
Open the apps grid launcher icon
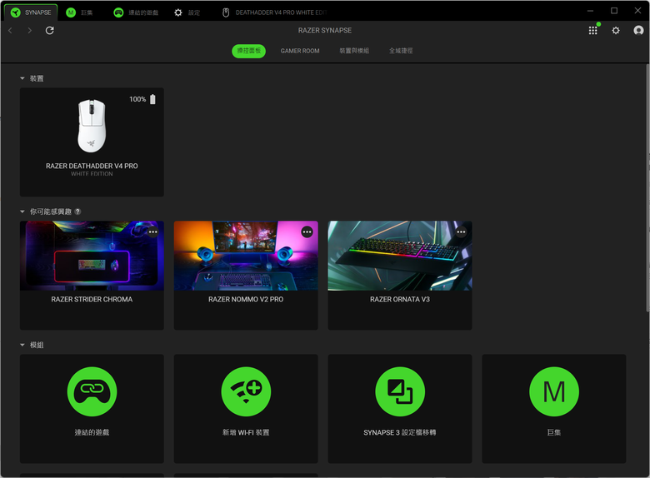tap(592, 30)
